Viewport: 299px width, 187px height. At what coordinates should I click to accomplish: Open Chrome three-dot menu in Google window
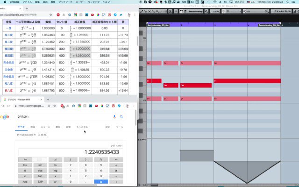click(x=133, y=106)
